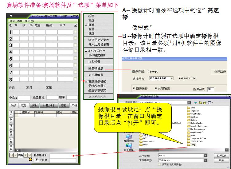This screenshot has height=169, width=231.
Task: Toggle the 空 checkbox for lane 1
Action: (x=76, y=32)
